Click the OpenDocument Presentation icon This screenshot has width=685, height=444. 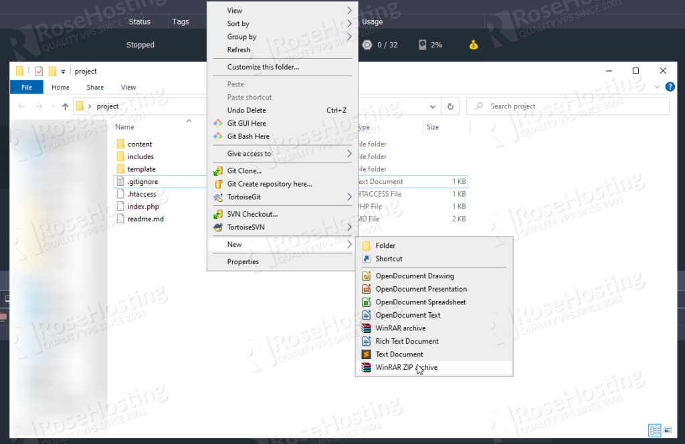click(367, 289)
